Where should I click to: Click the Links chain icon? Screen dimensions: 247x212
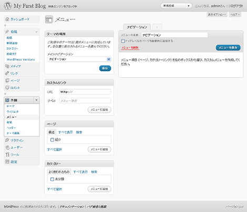(7, 73)
